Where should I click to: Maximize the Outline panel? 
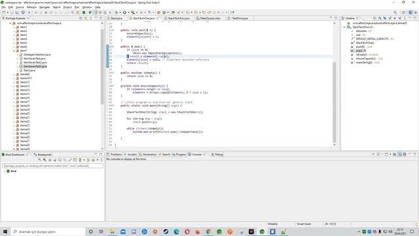click(x=415, y=18)
